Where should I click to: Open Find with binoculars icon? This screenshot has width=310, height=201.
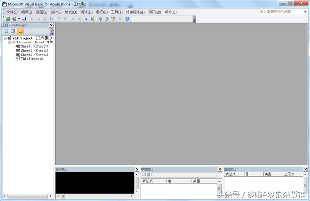click(x=51, y=19)
